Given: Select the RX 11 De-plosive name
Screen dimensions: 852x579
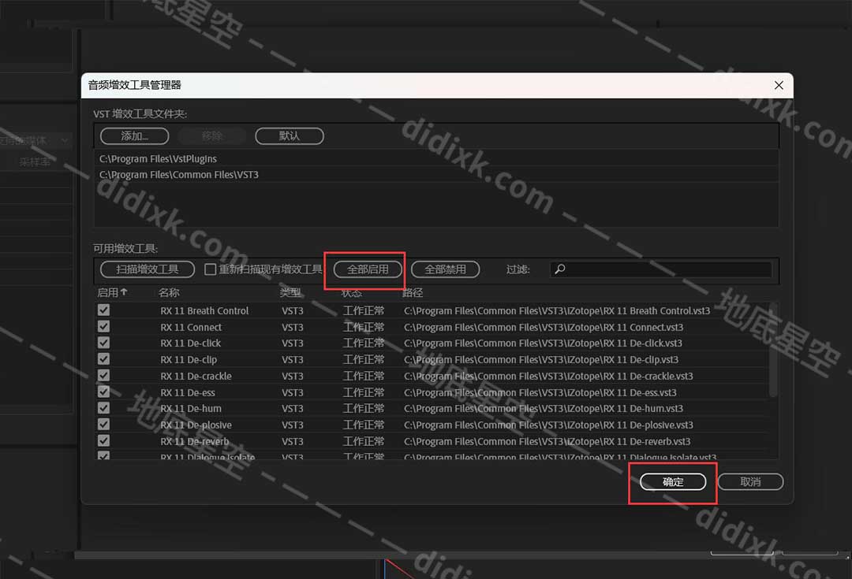Looking at the screenshot, I should pos(196,425).
